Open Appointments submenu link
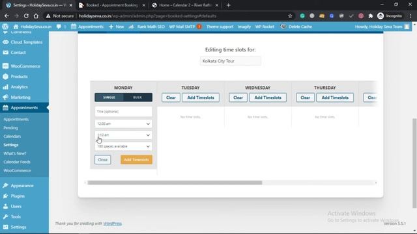The width and height of the screenshot is (417, 234). pos(16,119)
